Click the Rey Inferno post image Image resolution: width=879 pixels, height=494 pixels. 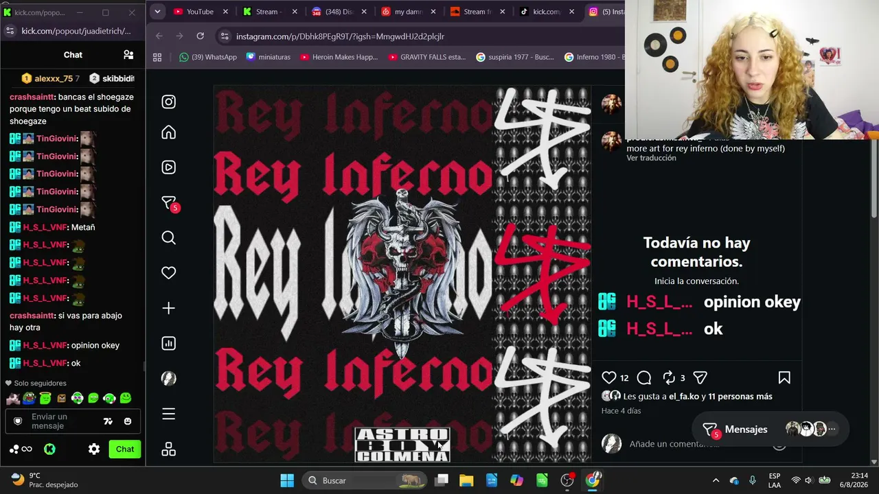(402, 274)
